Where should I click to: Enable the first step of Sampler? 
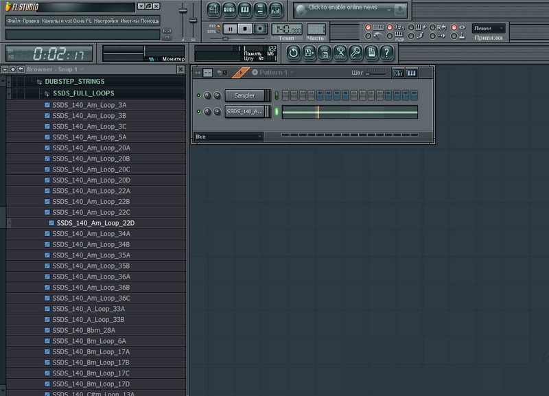click(285, 95)
